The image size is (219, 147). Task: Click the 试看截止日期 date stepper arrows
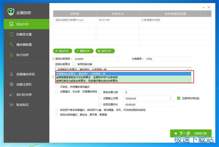click(x=171, y=98)
